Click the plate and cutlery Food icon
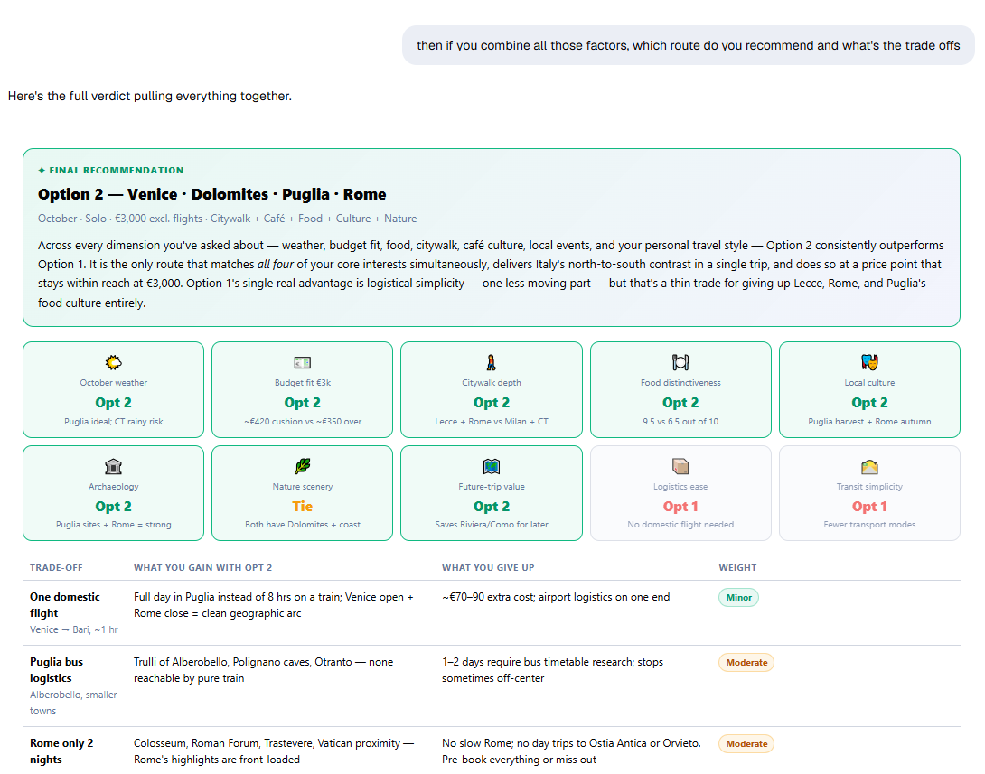This screenshot has width=985, height=774. (x=680, y=362)
